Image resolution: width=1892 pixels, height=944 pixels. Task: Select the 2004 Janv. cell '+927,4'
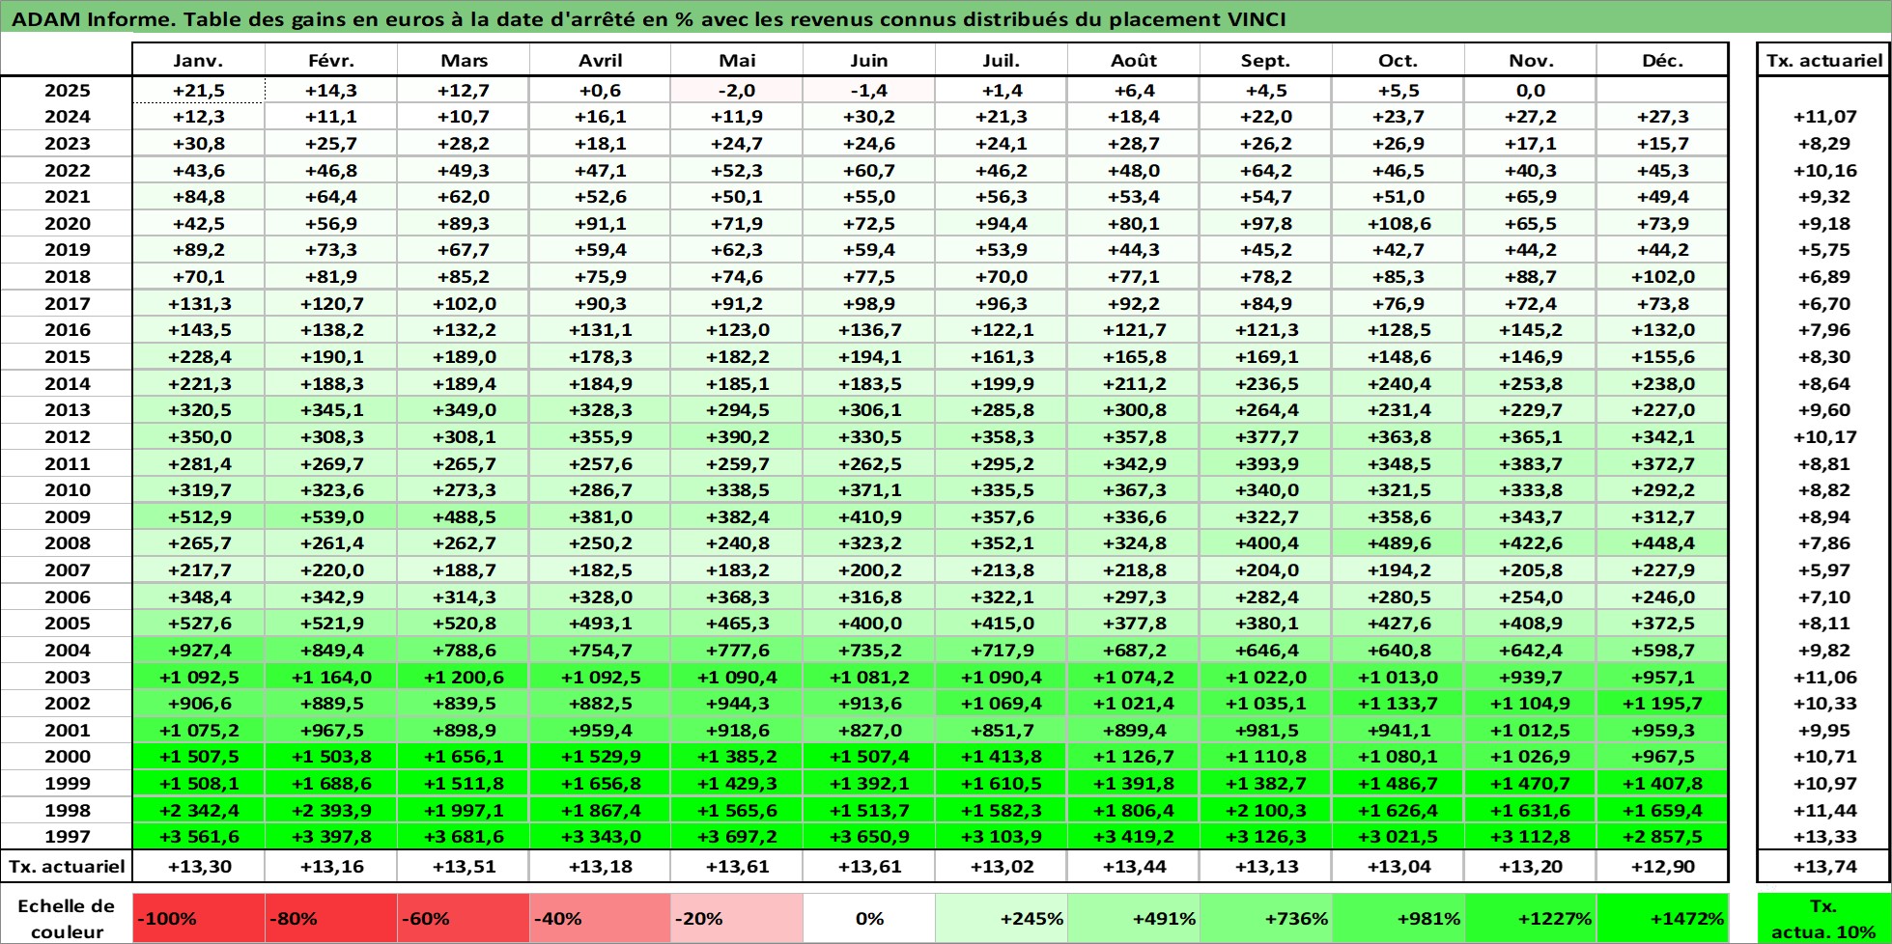198,650
